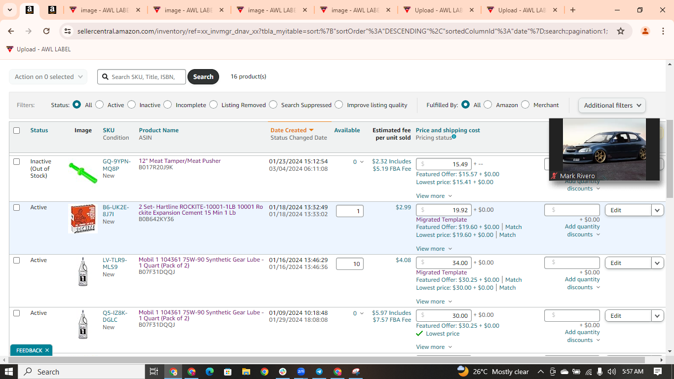
Task: Open the Action on 0 selected dropdown
Action: pyautogui.click(x=48, y=76)
